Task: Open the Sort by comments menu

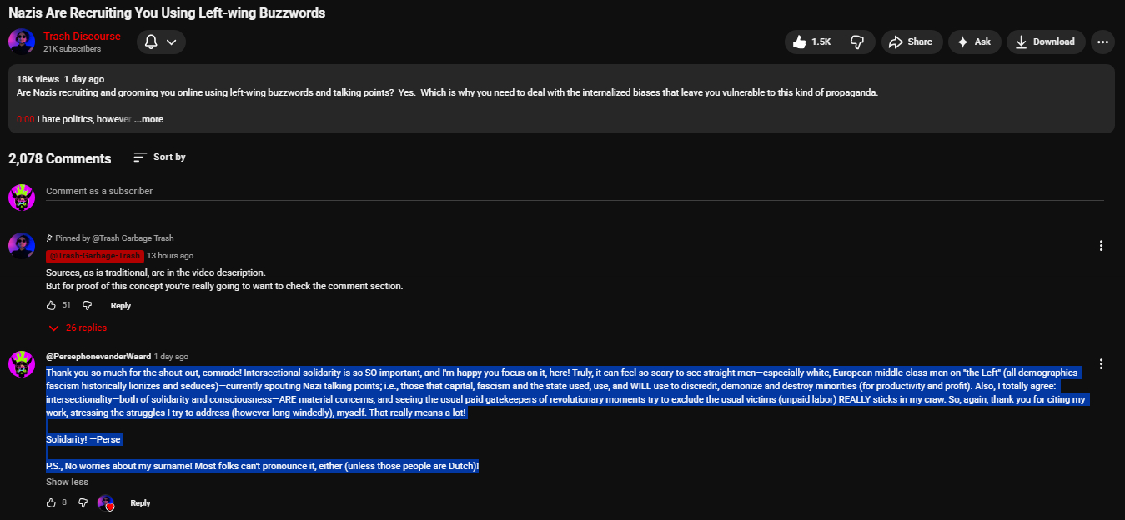Action: [160, 157]
